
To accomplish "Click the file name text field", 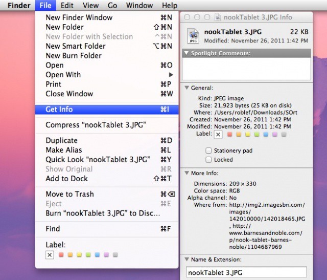I will tap(246, 272).
